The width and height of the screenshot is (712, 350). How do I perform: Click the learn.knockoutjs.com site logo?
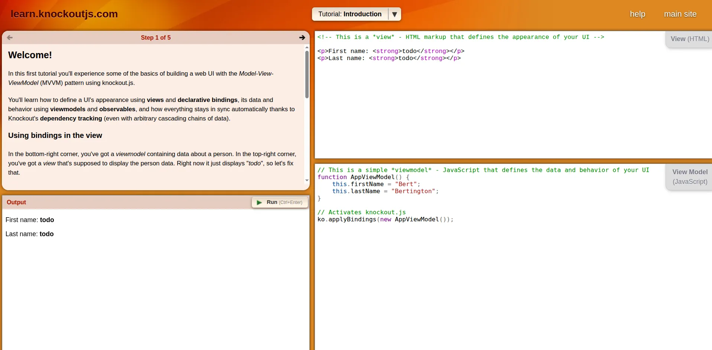tap(64, 14)
